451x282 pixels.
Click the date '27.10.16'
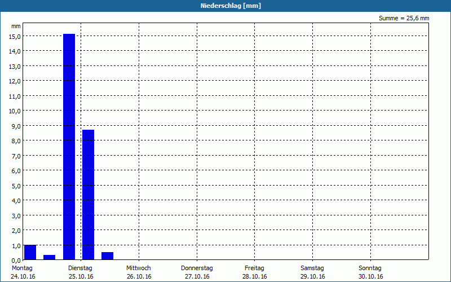click(197, 276)
